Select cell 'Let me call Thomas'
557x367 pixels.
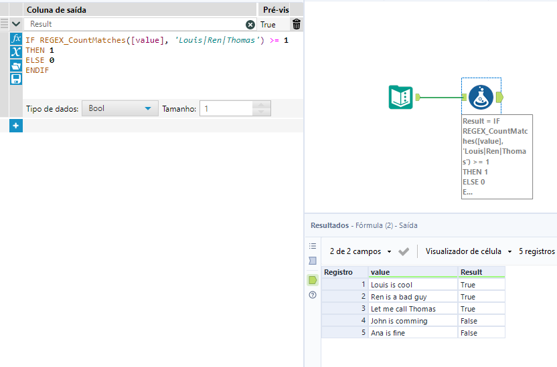click(413, 309)
